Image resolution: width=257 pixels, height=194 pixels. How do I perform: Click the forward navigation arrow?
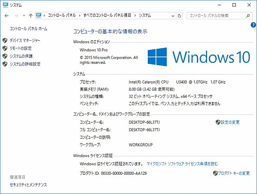(x=16, y=16)
